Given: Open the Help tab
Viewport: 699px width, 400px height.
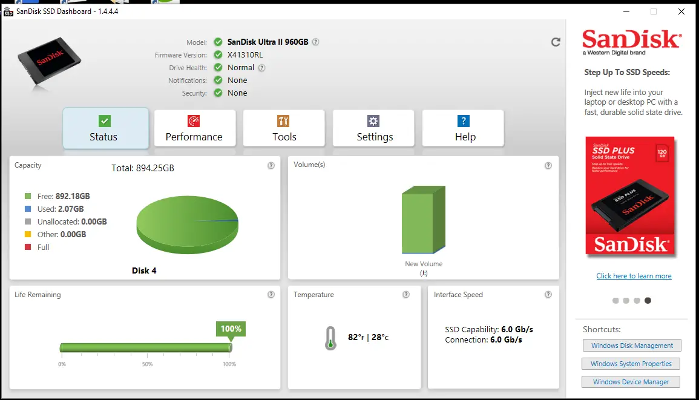Looking at the screenshot, I should [463, 128].
